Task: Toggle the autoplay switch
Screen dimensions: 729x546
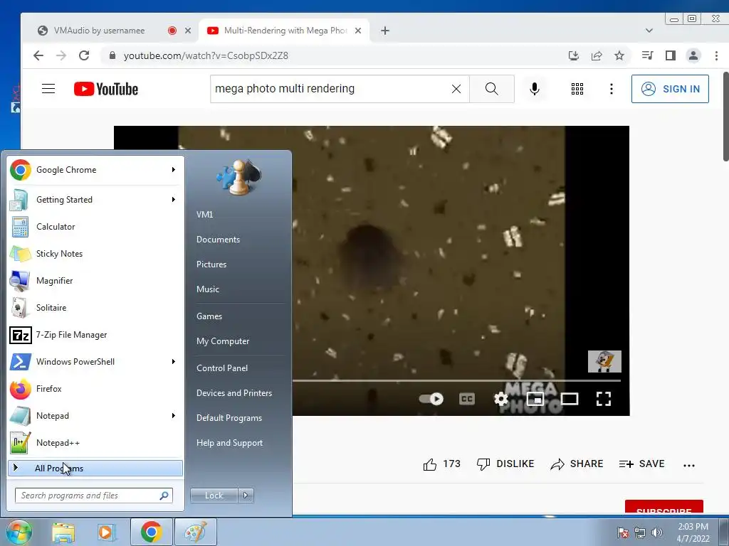Action: point(431,399)
